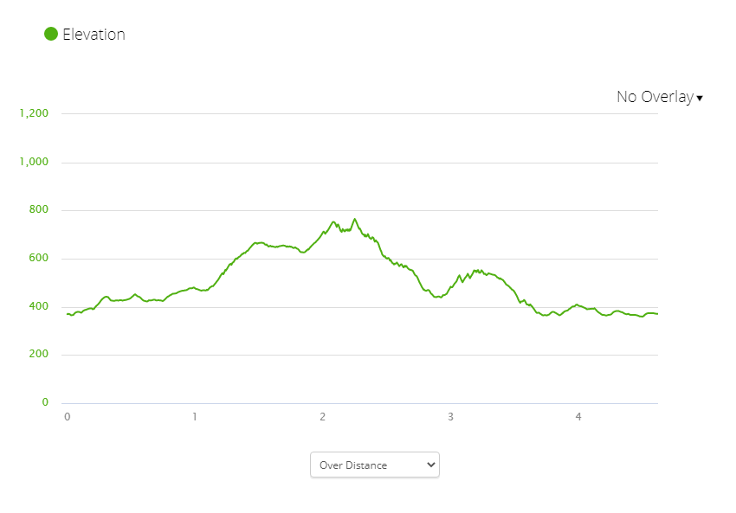Toggle the Elevation series label
736x513 pixels.
(x=94, y=35)
